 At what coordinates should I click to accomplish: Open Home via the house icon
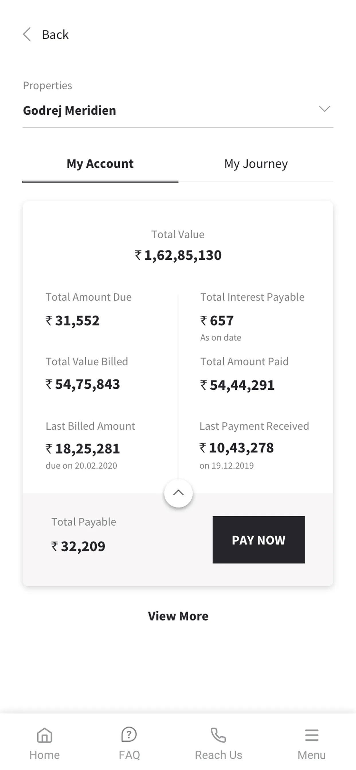click(45, 735)
